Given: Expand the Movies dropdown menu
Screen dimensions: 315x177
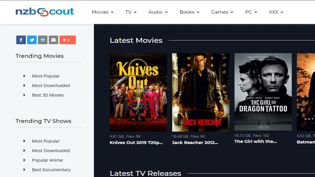Looking at the screenshot, I should pos(102,12).
